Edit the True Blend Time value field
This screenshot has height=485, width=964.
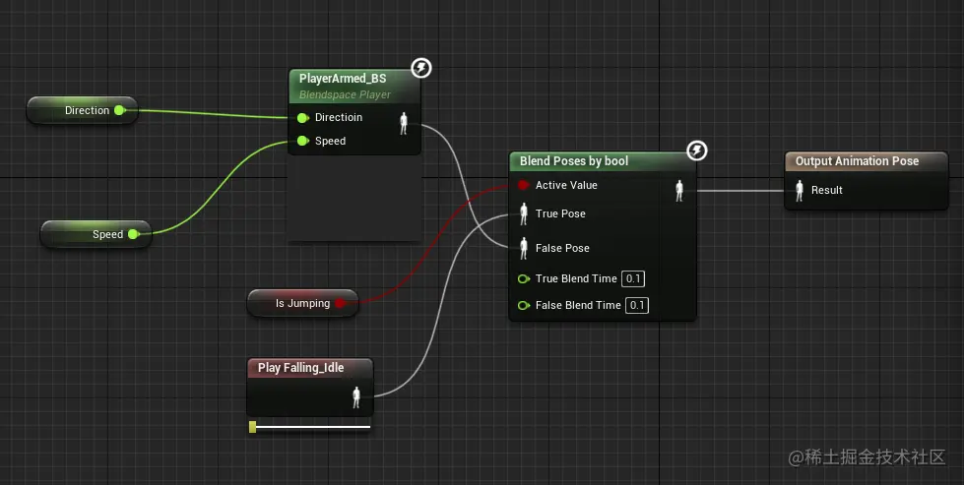point(632,278)
